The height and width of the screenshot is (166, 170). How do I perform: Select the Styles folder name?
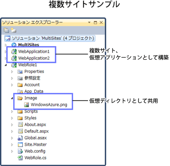[30, 118]
